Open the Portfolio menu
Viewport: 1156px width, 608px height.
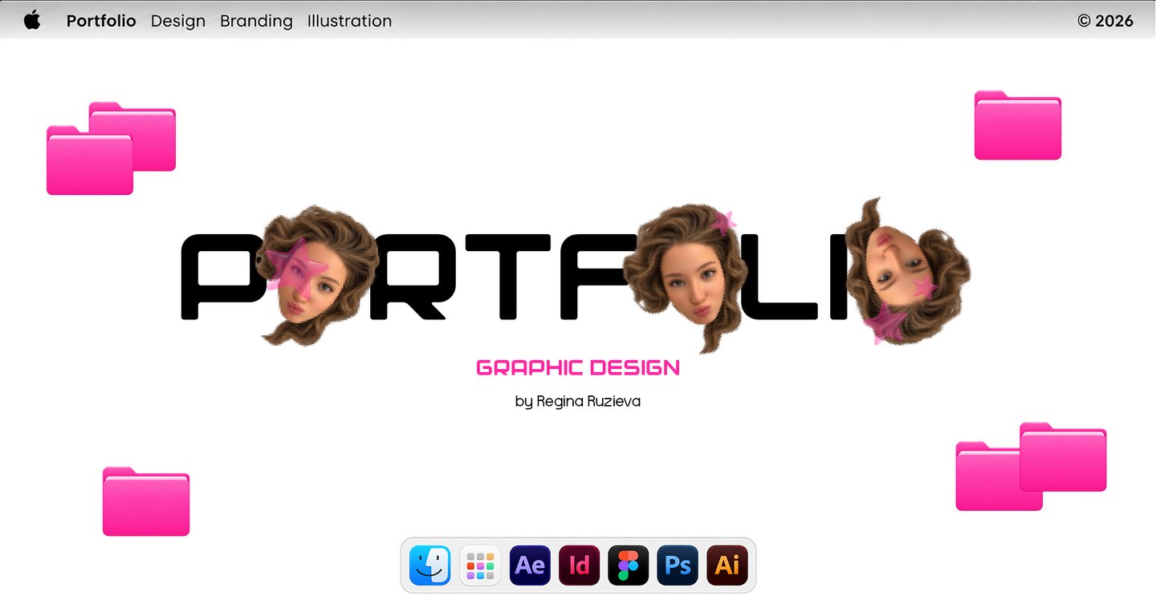[101, 21]
